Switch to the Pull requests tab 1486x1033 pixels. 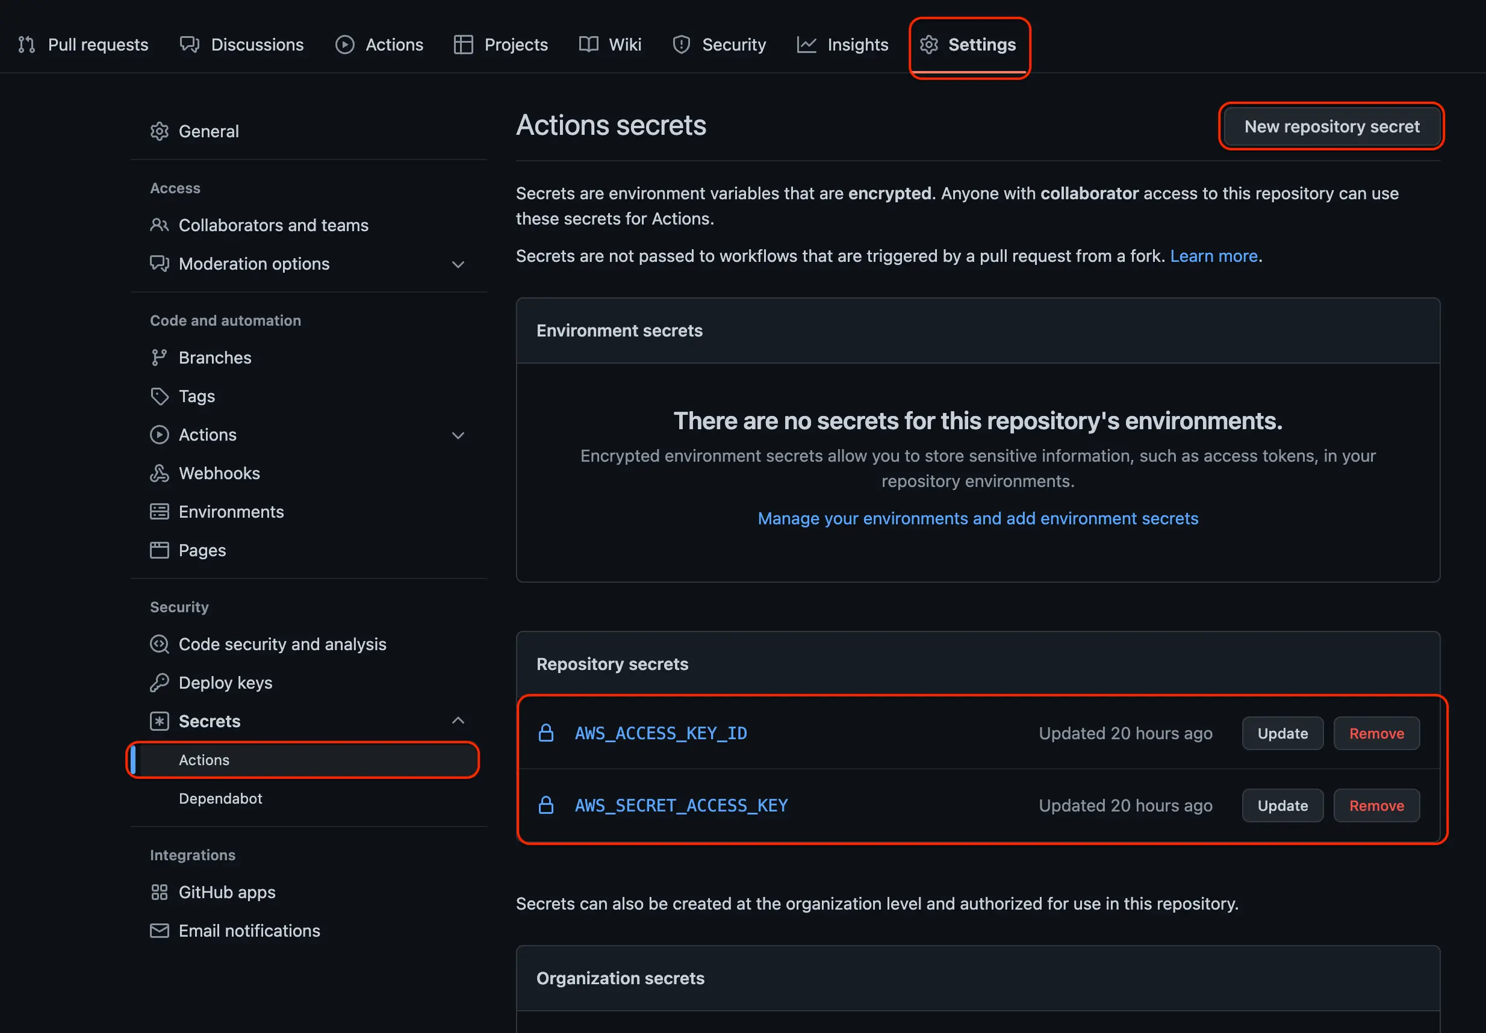(x=84, y=45)
